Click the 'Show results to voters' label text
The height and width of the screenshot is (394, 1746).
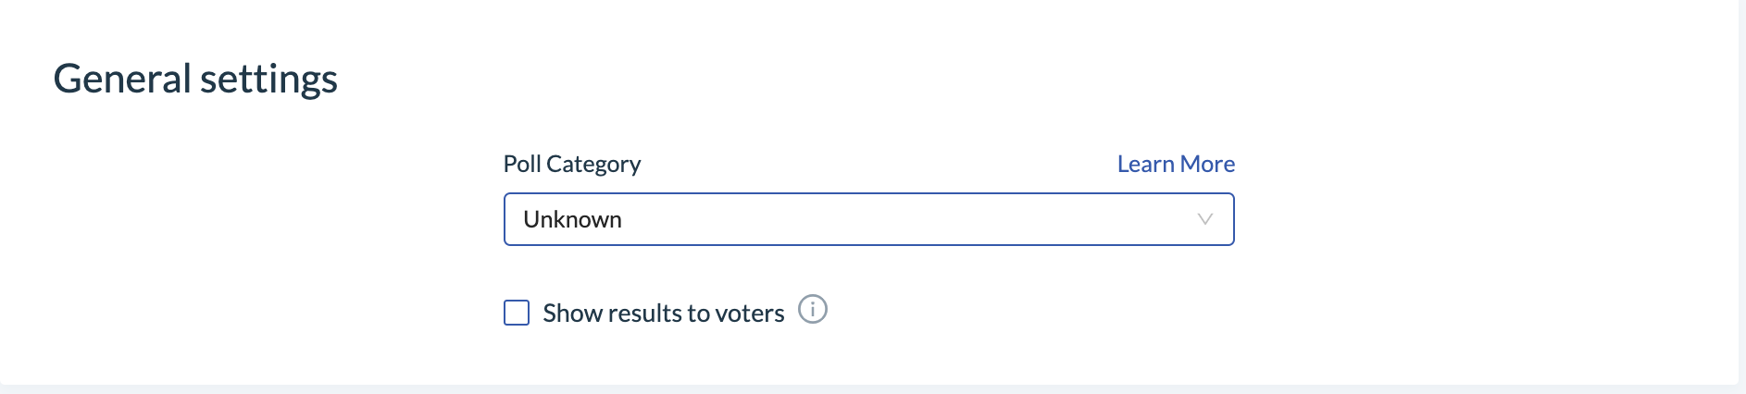tap(663, 314)
